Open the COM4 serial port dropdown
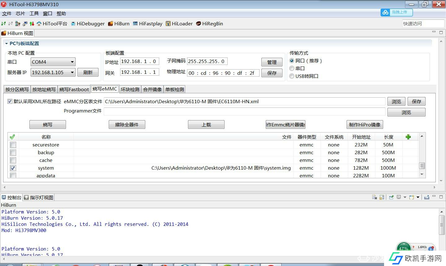The height and width of the screenshot is (266, 446). [x=72, y=62]
